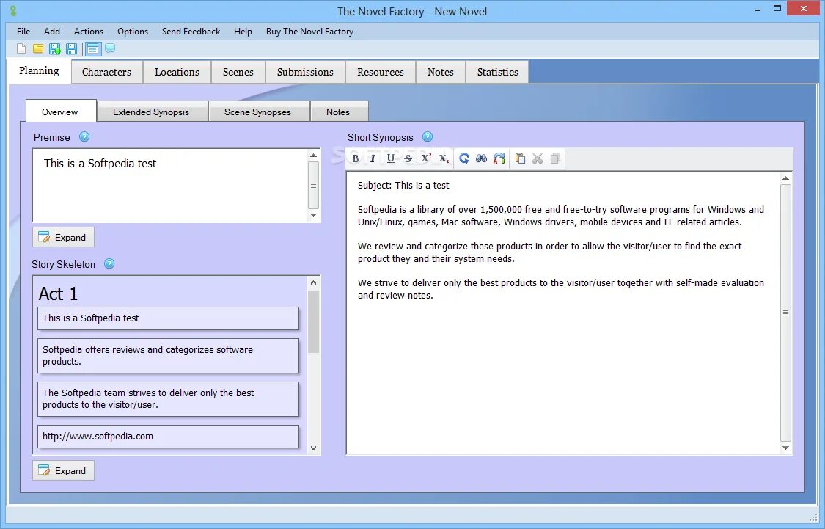
Task: Select card 'The Softpedia team strives to deliver'
Action: pos(169,399)
